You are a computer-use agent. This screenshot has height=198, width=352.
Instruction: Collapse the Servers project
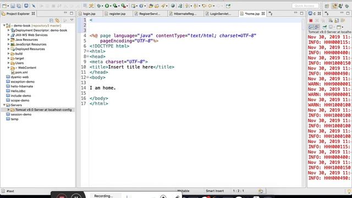coord(4,105)
